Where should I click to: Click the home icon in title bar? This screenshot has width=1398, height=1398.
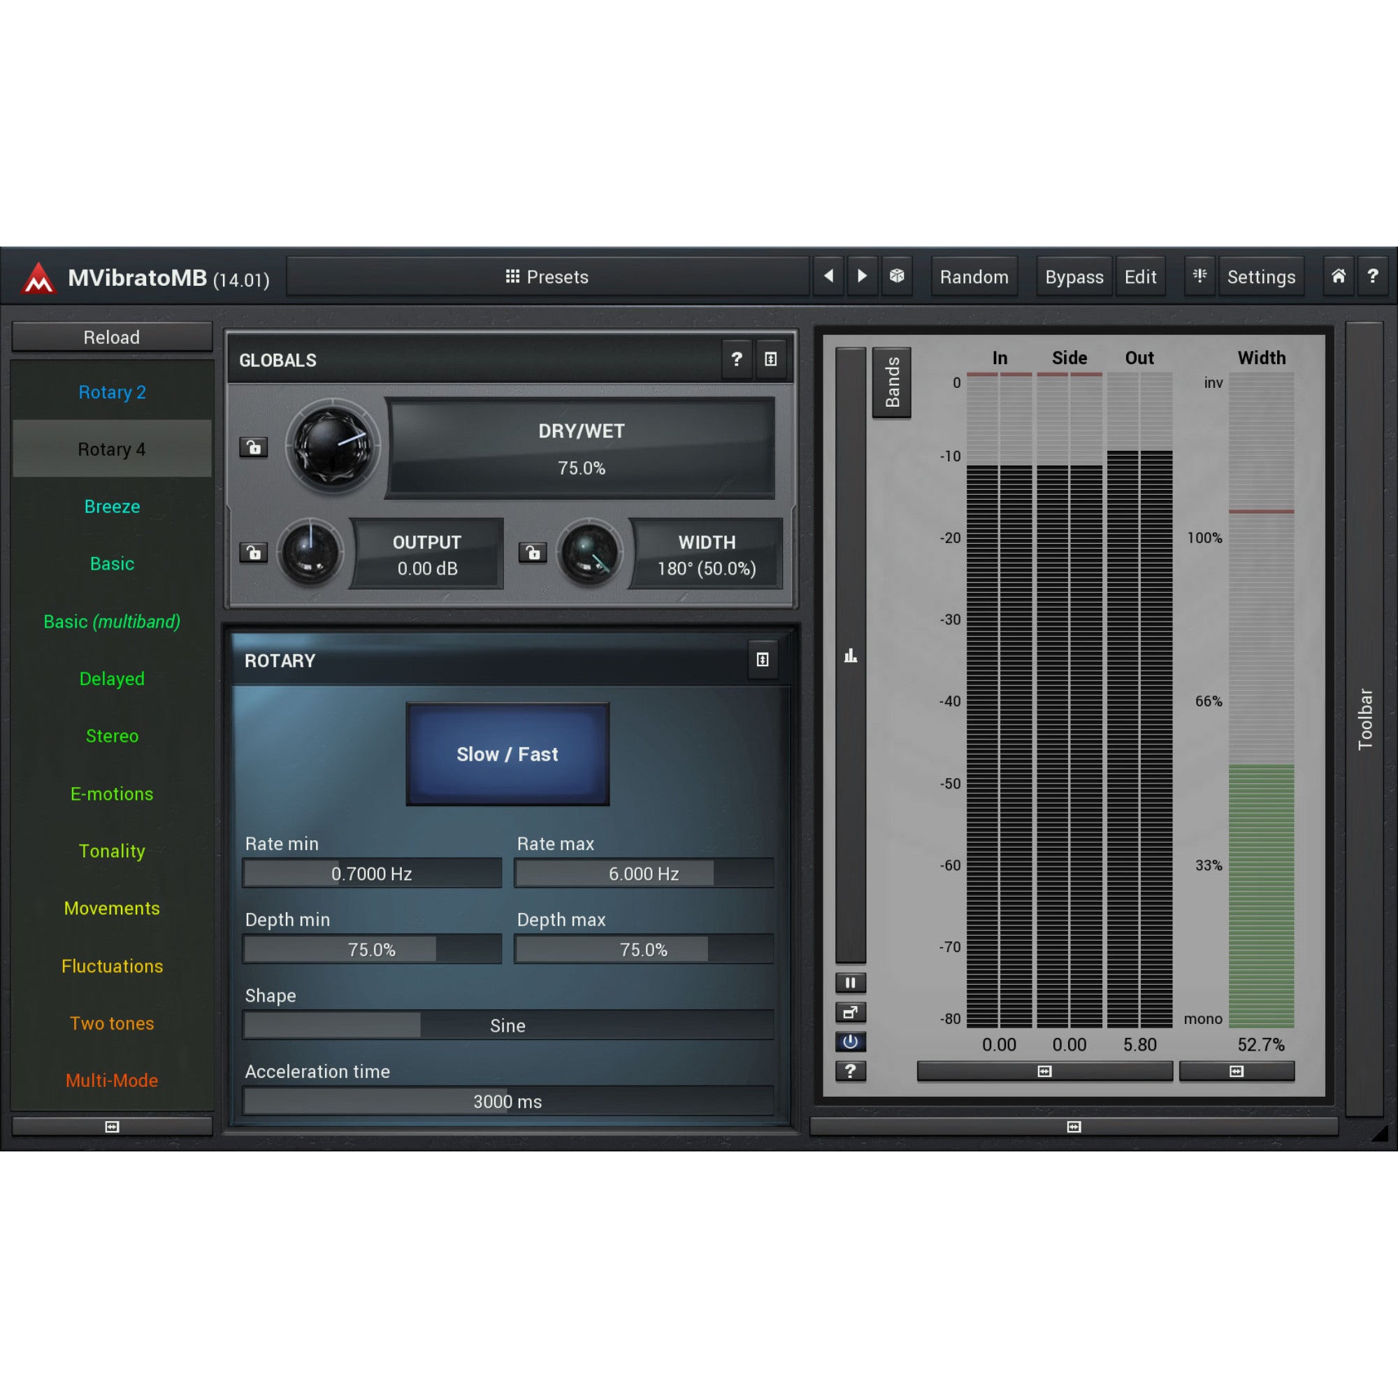(x=1339, y=275)
